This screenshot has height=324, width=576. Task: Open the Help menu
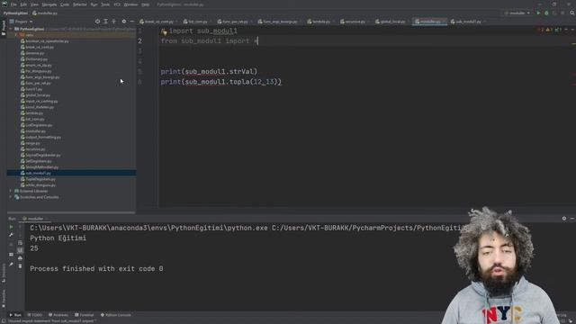[146, 4]
